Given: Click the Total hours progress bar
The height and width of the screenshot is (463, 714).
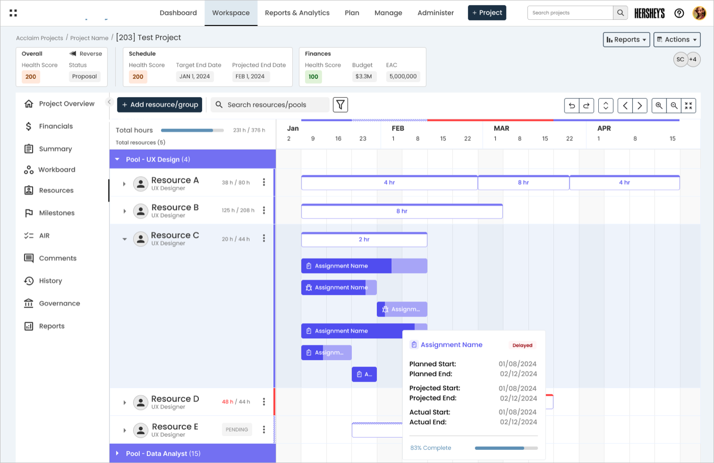Looking at the screenshot, I should click(x=192, y=130).
